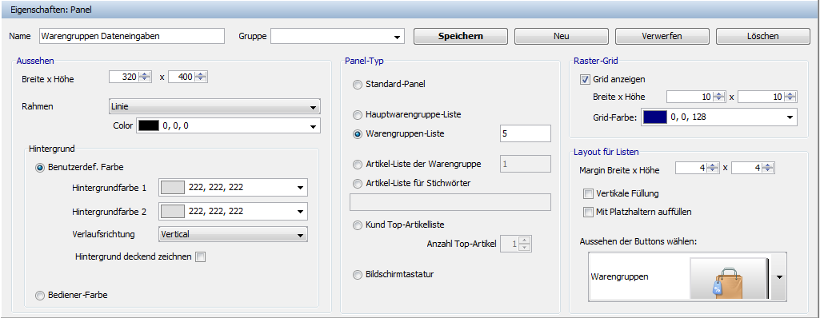Expand the Verlaufsrichtung Vertical dropdown

pos(233,235)
